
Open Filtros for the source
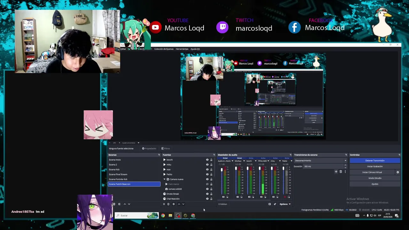click(x=166, y=149)
